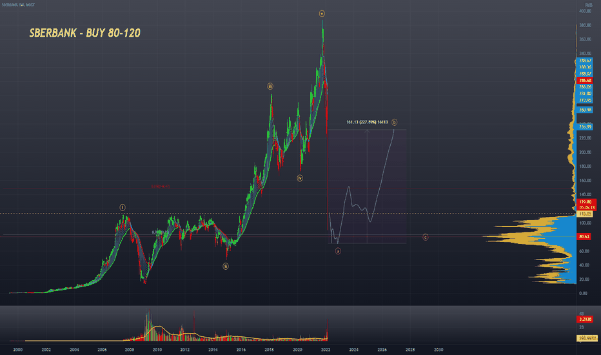
Task: Select the circled wave (iii) label
Action: [270, 86]
